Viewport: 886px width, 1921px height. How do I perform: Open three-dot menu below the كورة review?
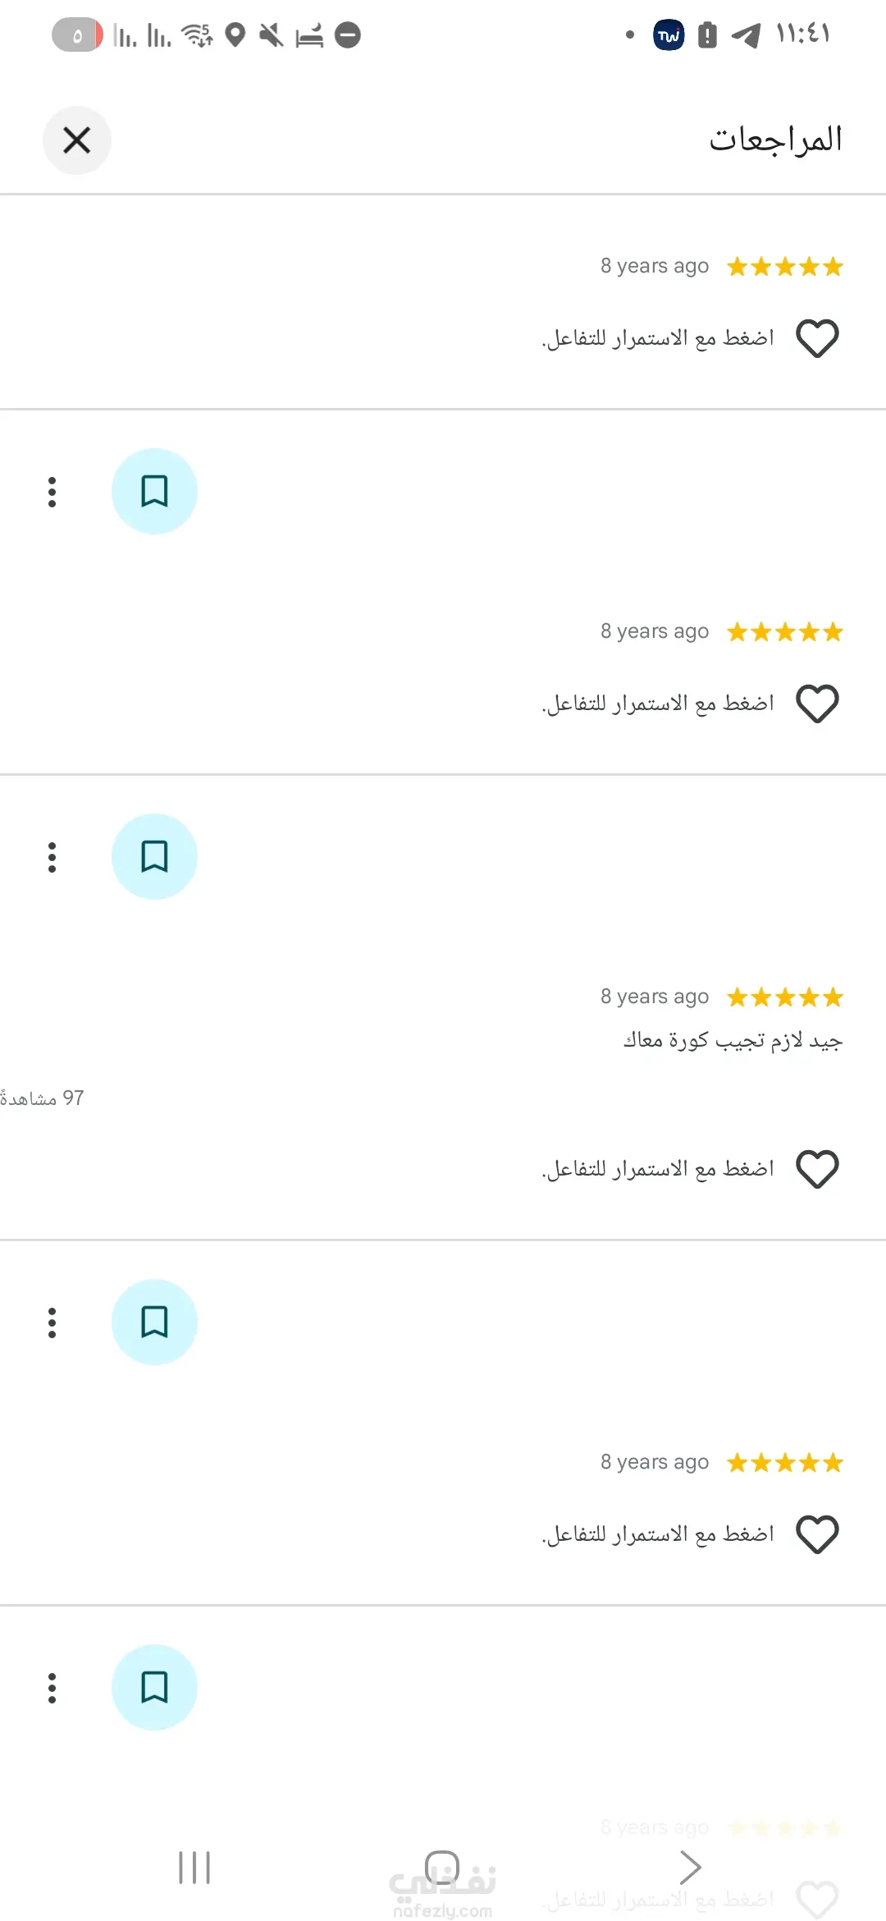(x=52, y=1323)
